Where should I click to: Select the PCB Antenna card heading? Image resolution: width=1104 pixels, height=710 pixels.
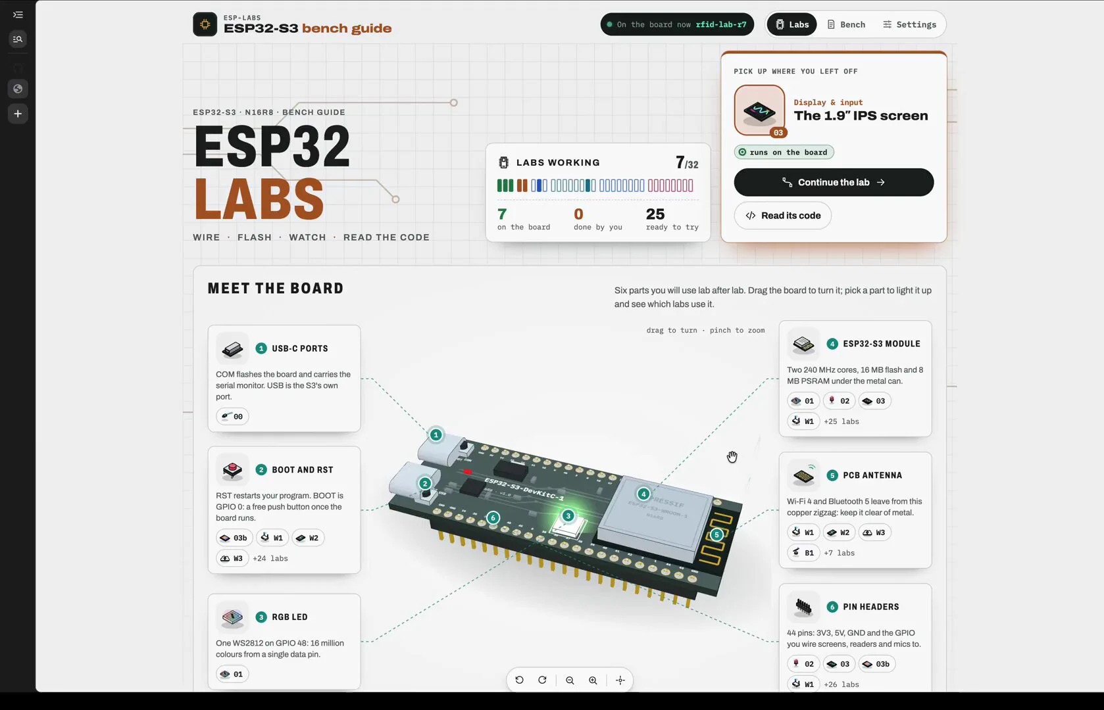872,475
